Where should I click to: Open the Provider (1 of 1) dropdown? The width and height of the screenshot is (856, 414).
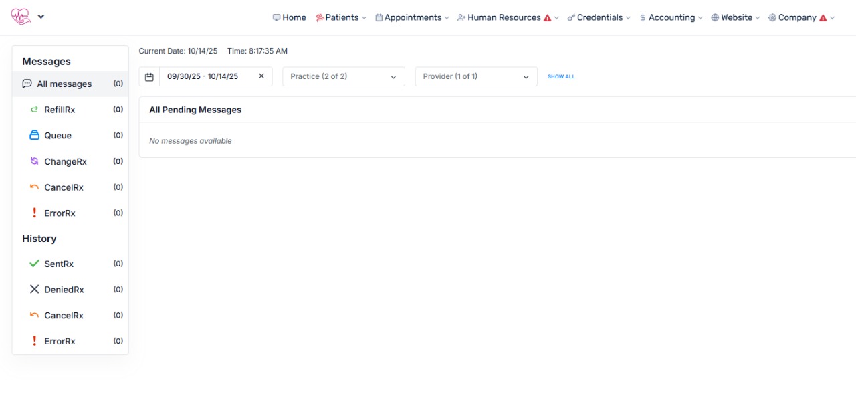pyautogui.click(x=475, y=76)
